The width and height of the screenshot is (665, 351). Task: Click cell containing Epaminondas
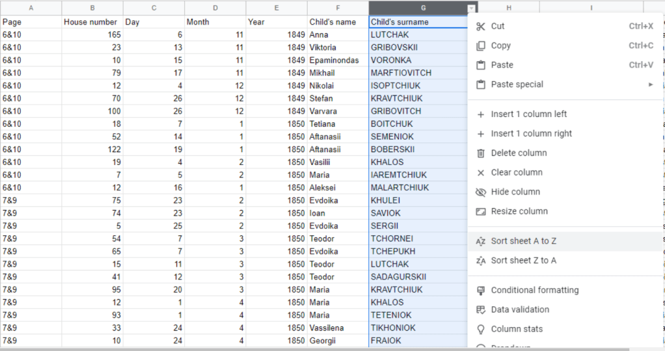(338, 60)
